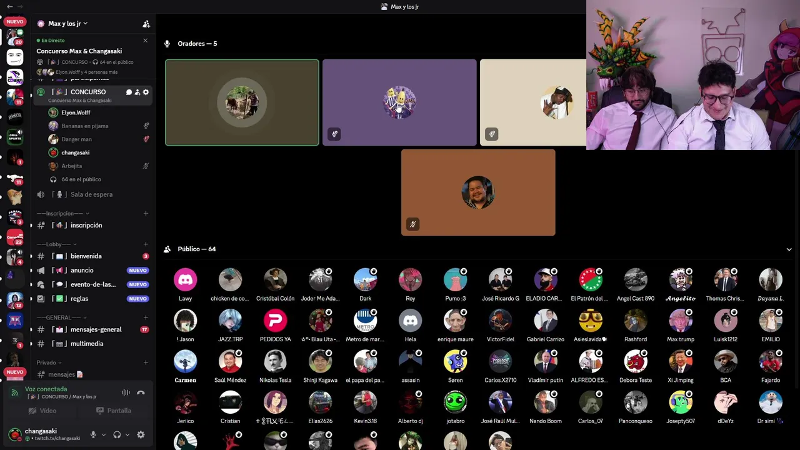Click changasaki username in user panel

point(41,431)
